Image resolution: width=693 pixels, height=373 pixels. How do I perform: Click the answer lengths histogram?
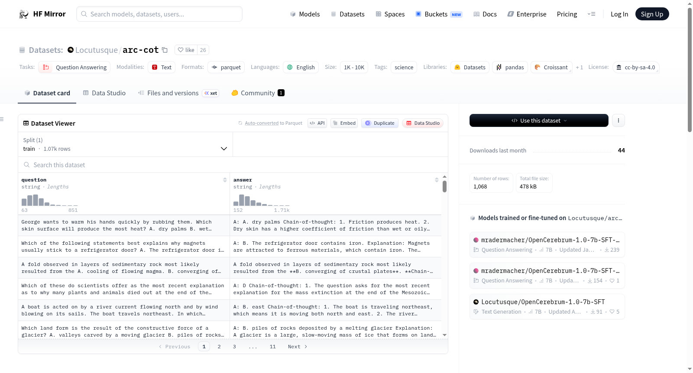point(262,200)
